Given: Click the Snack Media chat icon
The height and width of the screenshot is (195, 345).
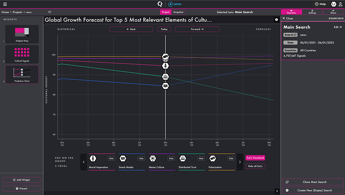Looking at the screenshot, I should [x=123, y=158].
